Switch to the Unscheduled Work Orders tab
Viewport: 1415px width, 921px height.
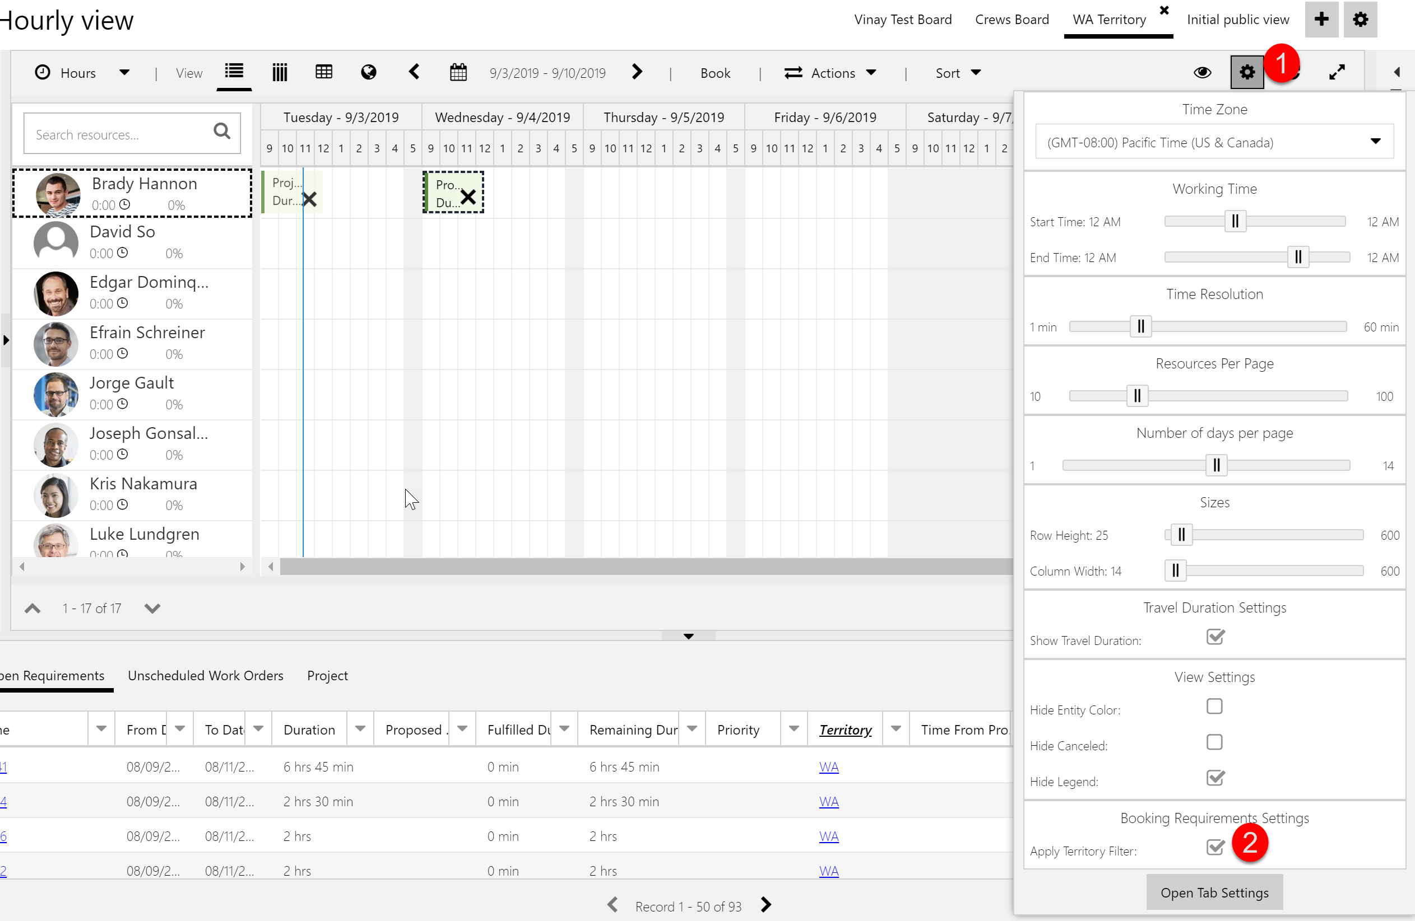pyautogui.click(x=205, y=675)
